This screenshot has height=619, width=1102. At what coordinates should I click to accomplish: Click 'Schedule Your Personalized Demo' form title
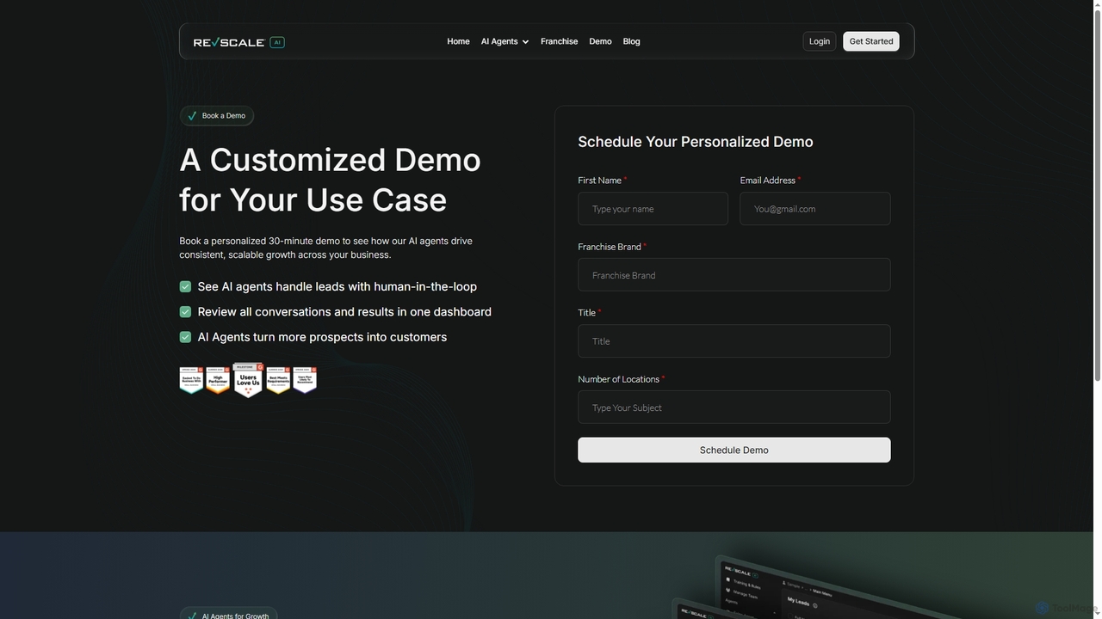pyautogui.click(x=696, y=142)
